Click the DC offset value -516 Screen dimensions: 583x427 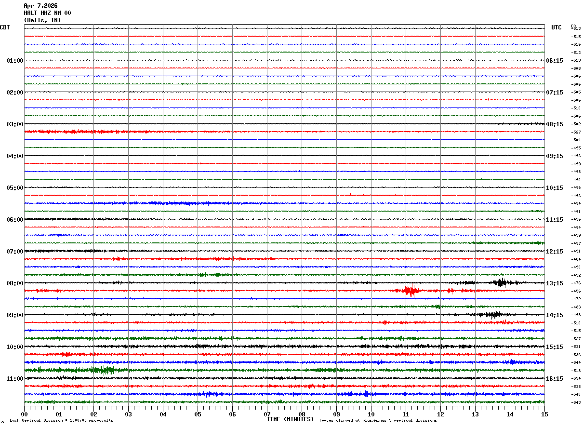pos(576,44)
